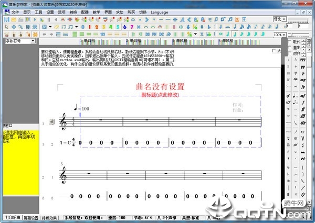Click the blue letter A text icon
This screenshot has height=223, width=315.
click(182, 19)
